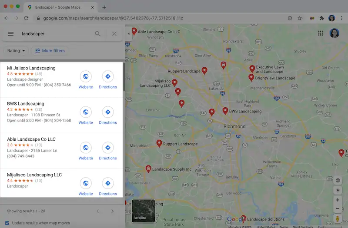The width and height of the screenshot is (348, 228).
Task: Expand the Rating filter dropdown
Action: [x=17, y=51]
